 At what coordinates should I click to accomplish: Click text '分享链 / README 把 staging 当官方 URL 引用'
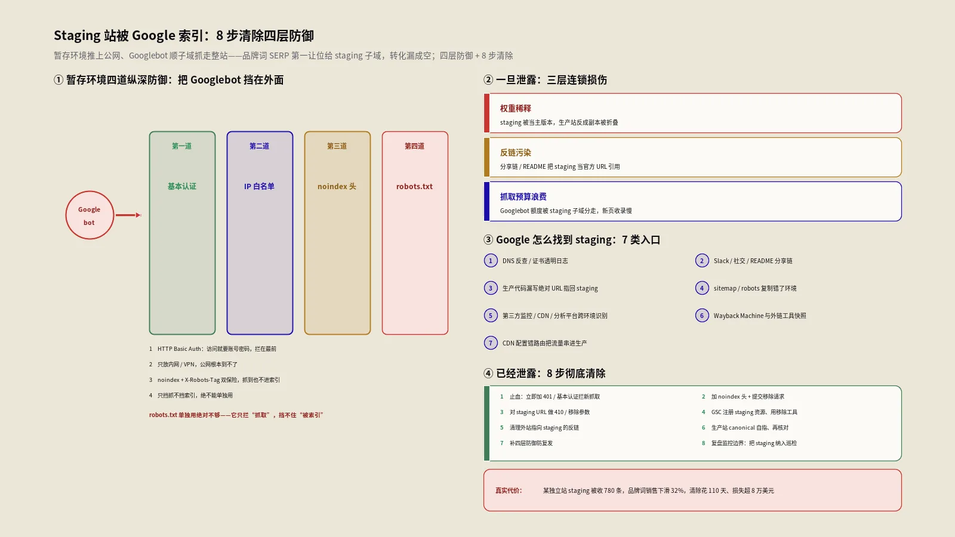pos(560,166)
